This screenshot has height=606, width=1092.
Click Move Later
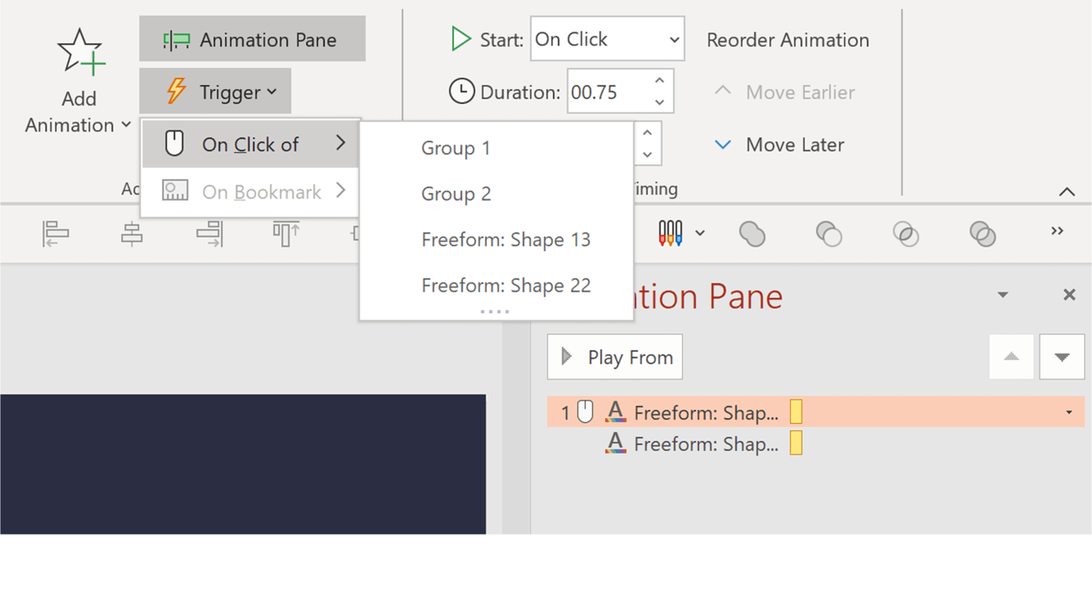(x=779, y=145)
